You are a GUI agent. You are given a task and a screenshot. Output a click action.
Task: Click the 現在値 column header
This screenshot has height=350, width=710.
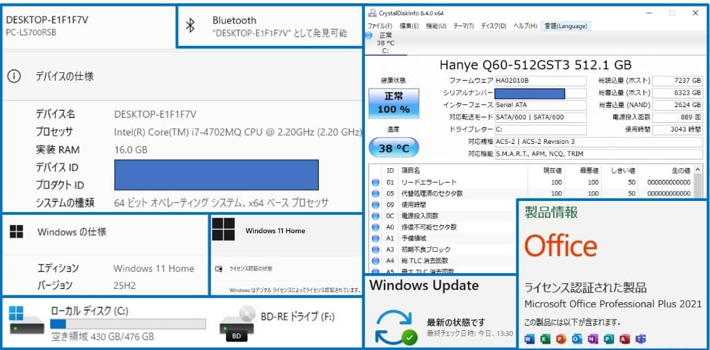point(552,171)
